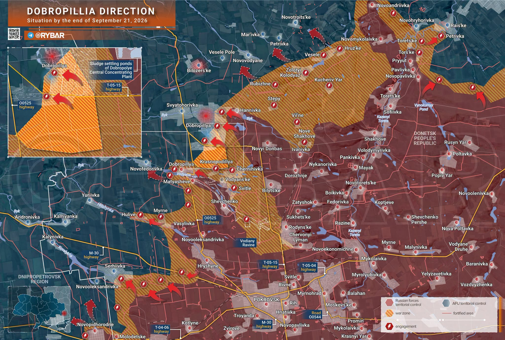Click the Russian forces control legend swatch
The height and width of the screenshot is (340, 505).
pos(389,303)
